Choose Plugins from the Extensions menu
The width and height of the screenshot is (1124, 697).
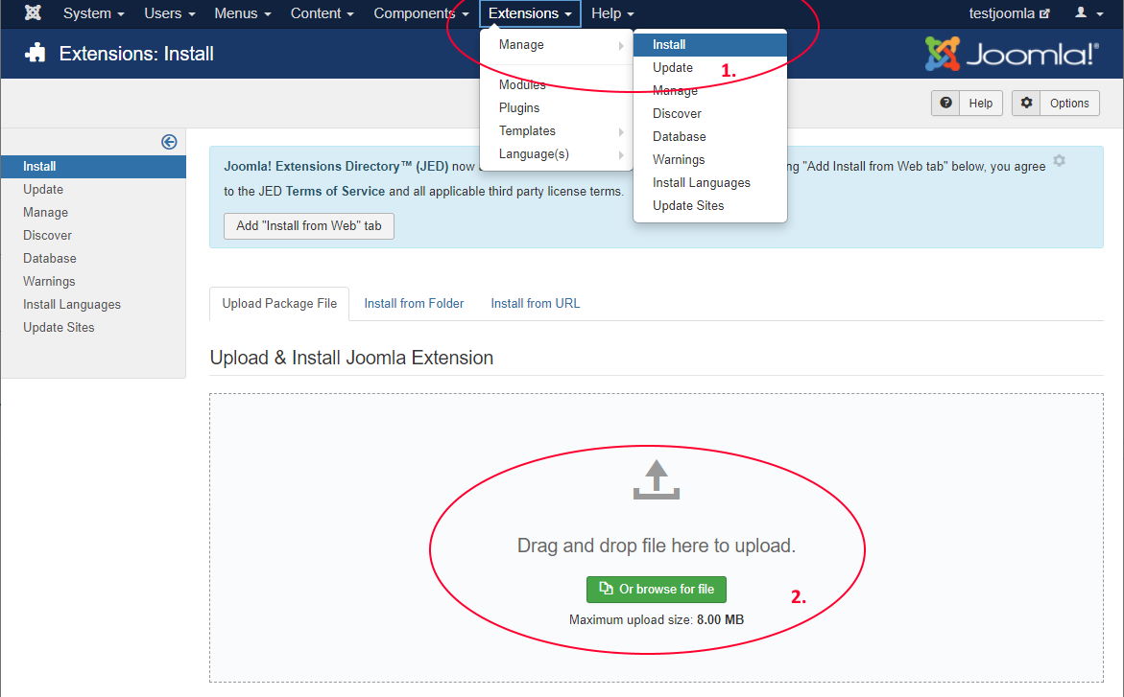click(519, 108)
